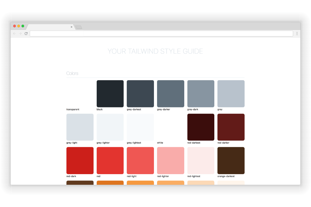
Task: Select the grey-light swatch
Action: click(x=80, y=127)
